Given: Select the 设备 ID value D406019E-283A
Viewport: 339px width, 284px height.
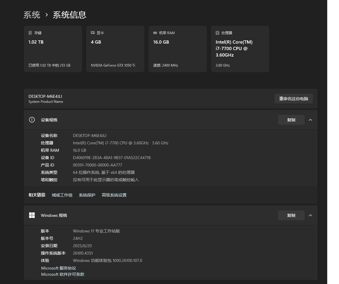Looking at the screenshot, I should [112, 158].
